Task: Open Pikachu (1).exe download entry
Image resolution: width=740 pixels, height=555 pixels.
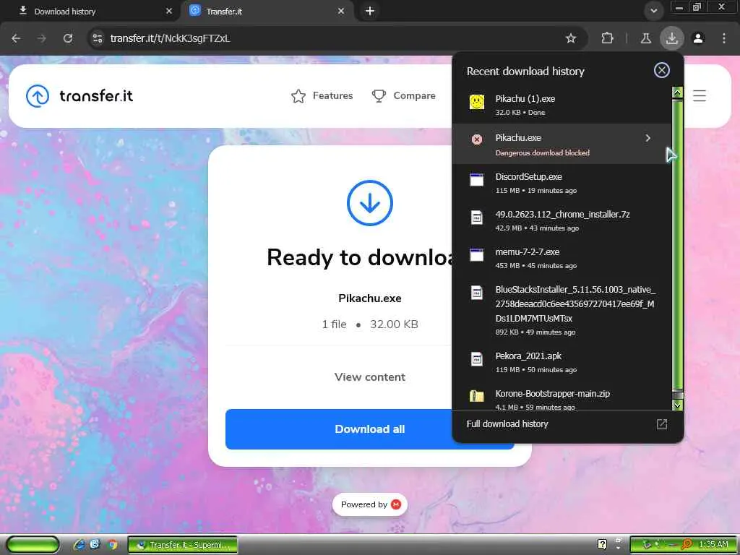Action: pyautogui.click(x=562, y=105)
